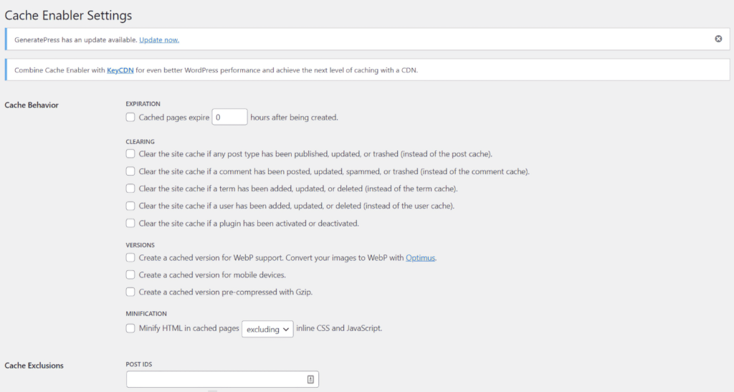Check clear site cache on post type change
734x392 pixels.
[x=130, y=153]
